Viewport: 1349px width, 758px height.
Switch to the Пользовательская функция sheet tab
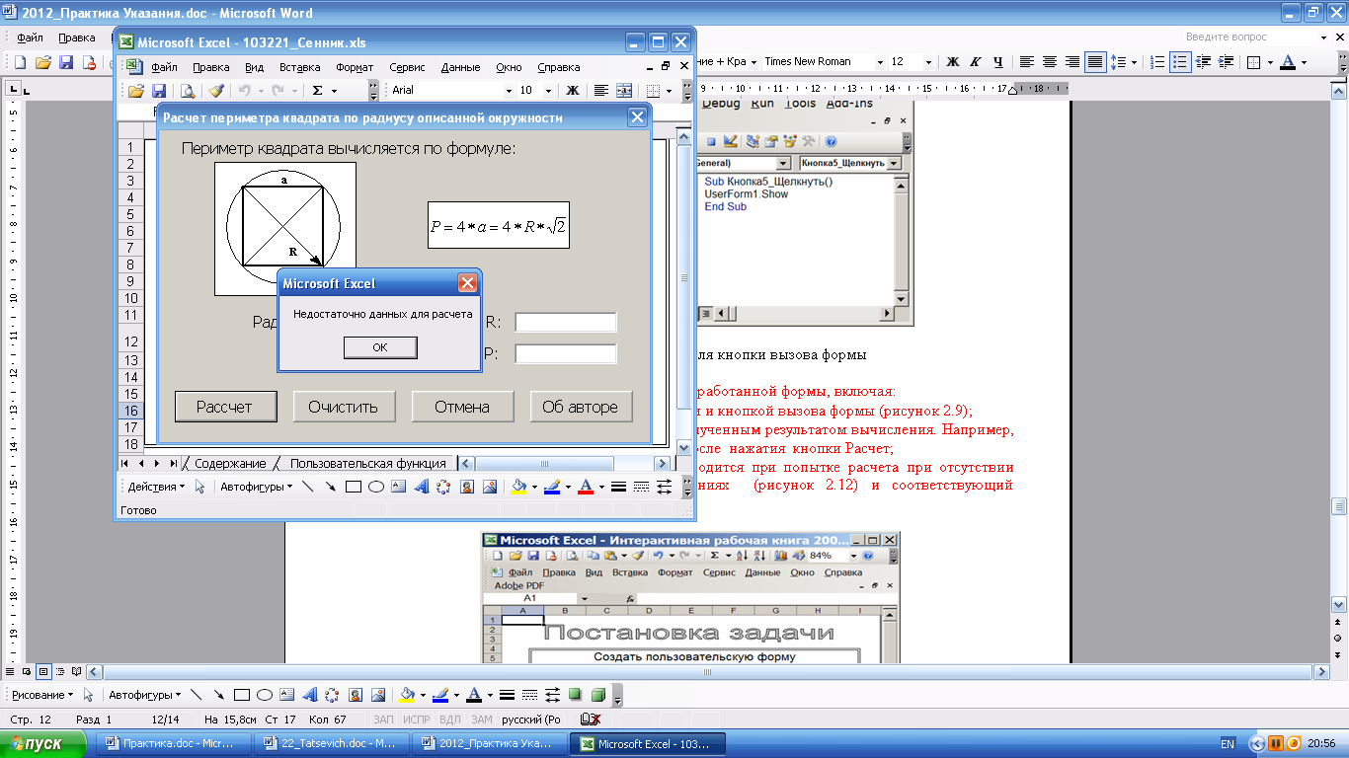pos(367,463)
